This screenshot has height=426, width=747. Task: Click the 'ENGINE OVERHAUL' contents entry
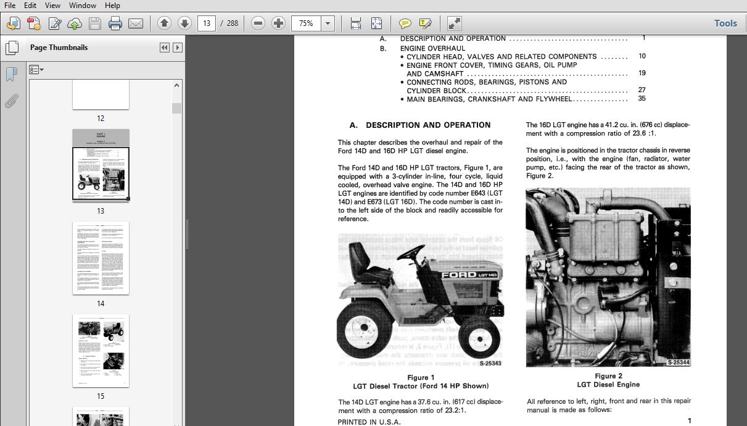(x=432, y=48)
